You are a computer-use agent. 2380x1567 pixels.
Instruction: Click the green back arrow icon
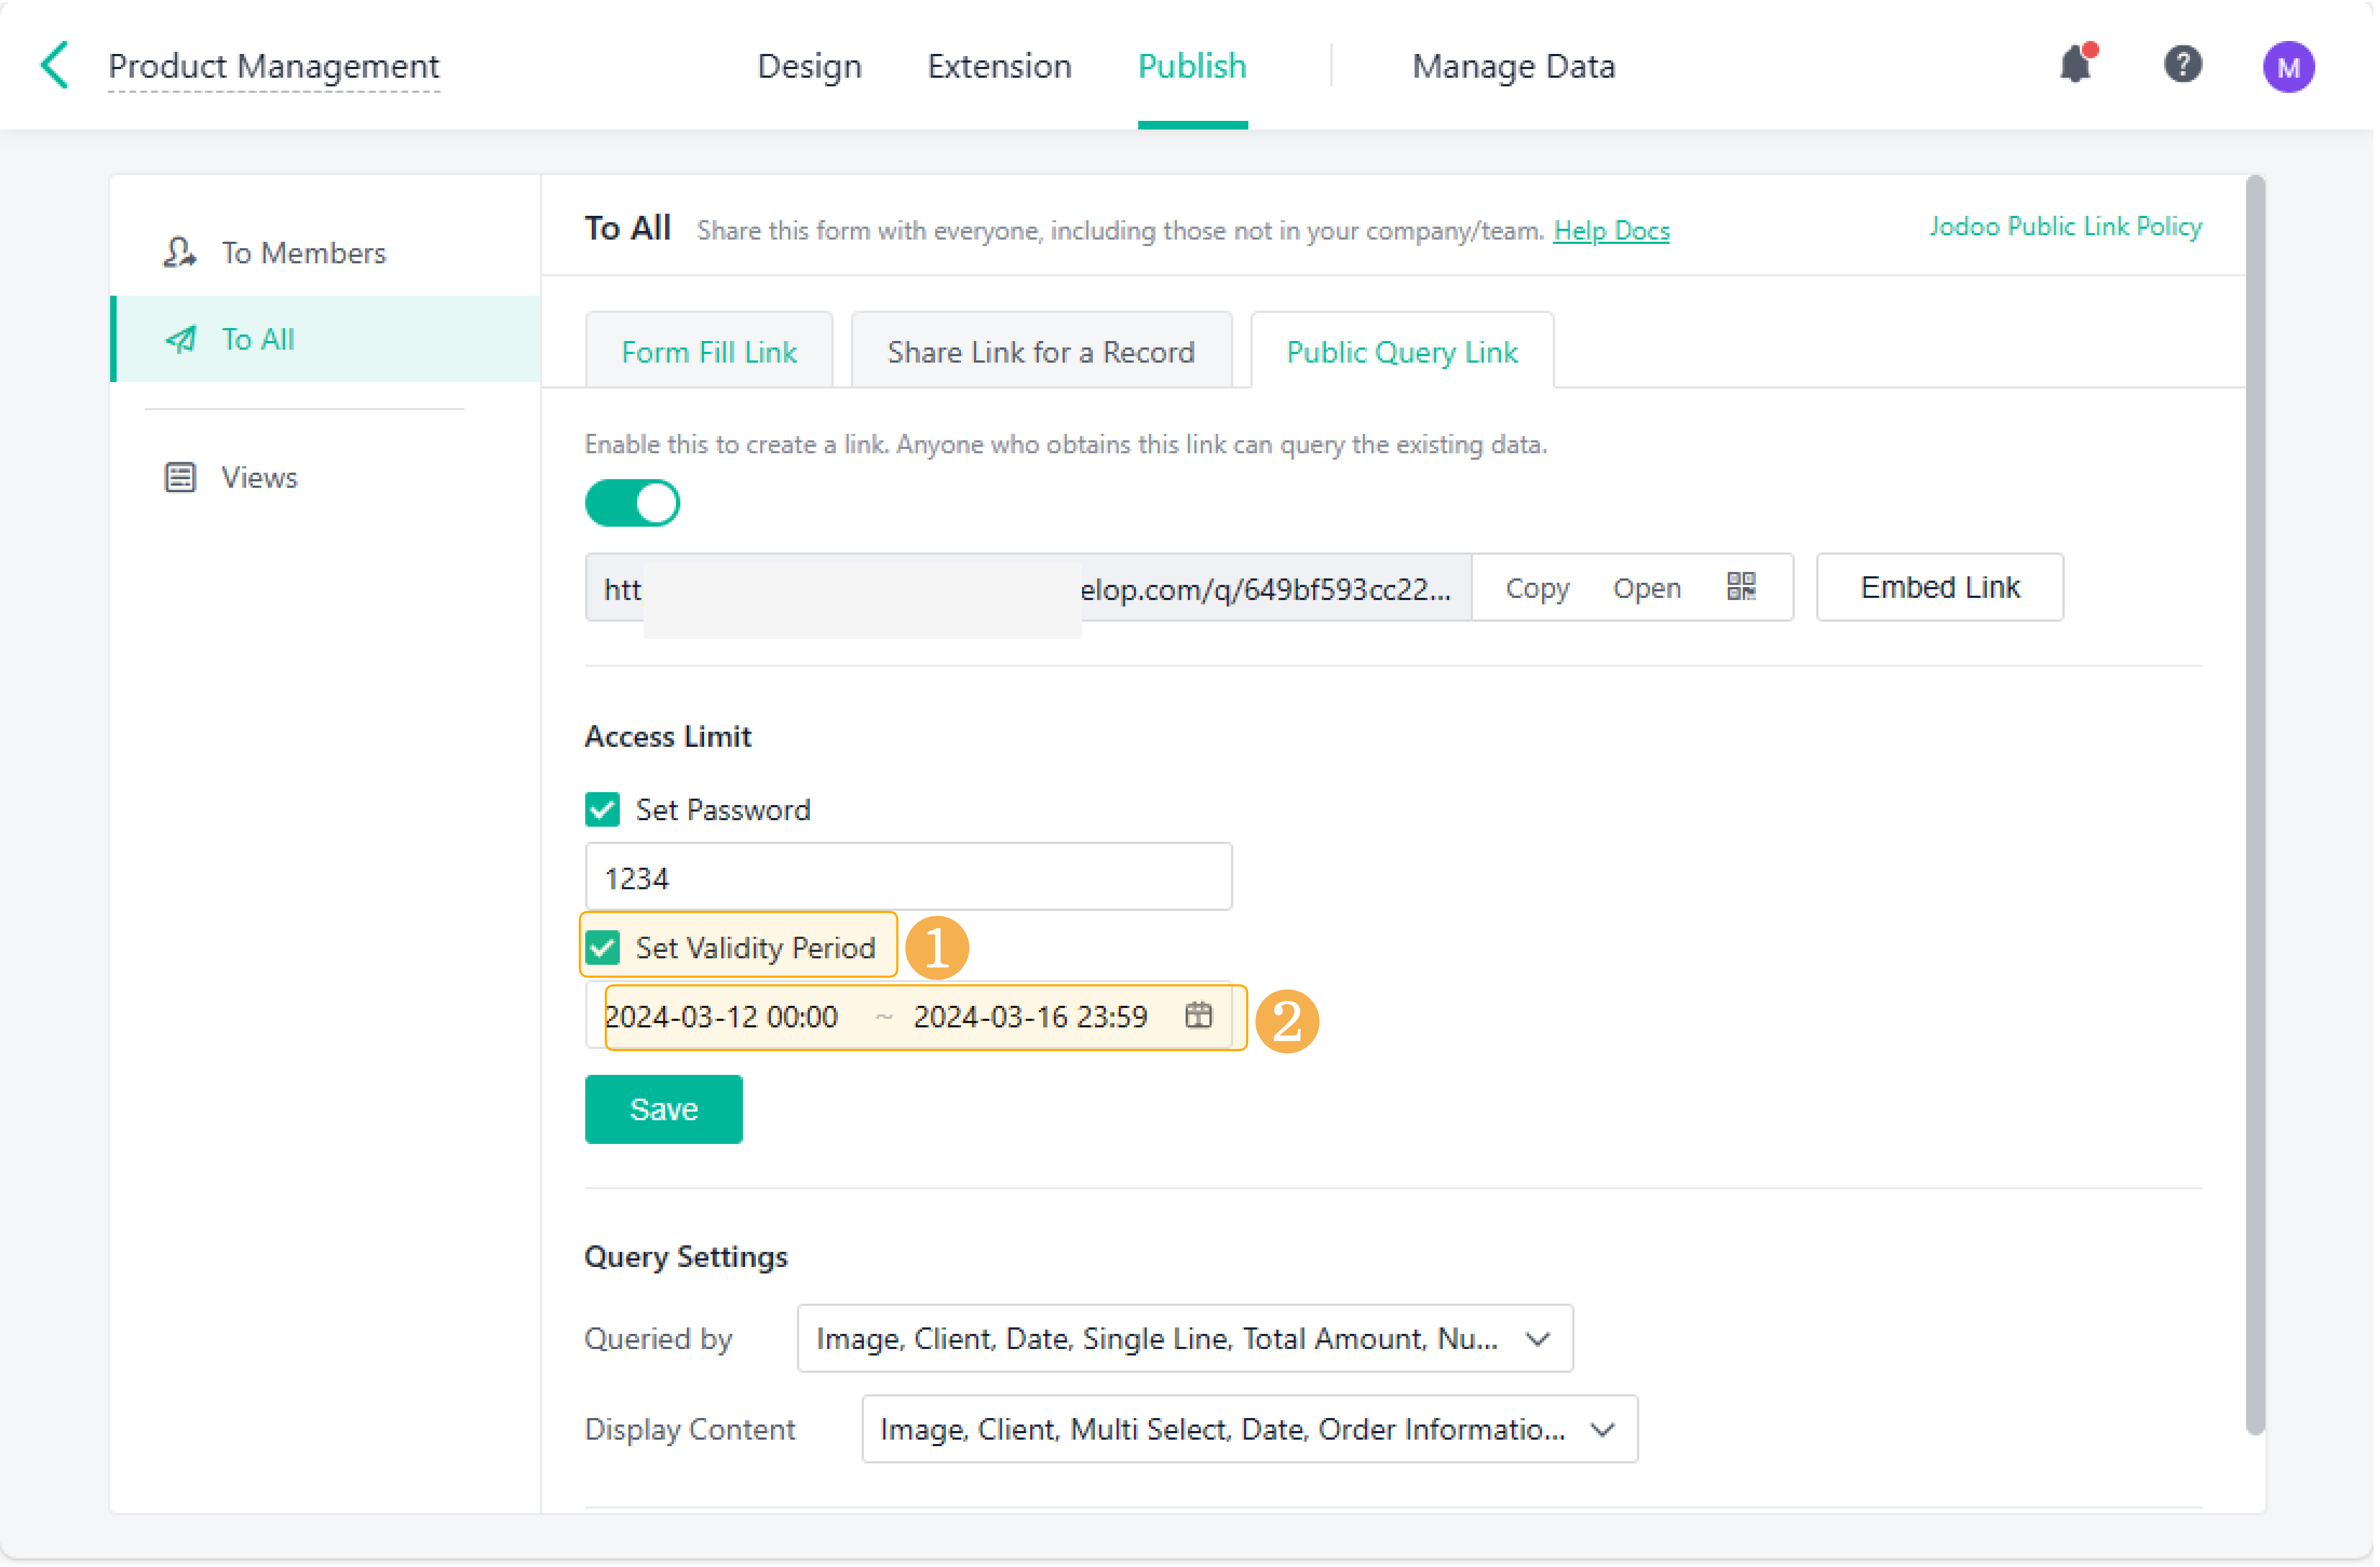click(x=55, y=66)
